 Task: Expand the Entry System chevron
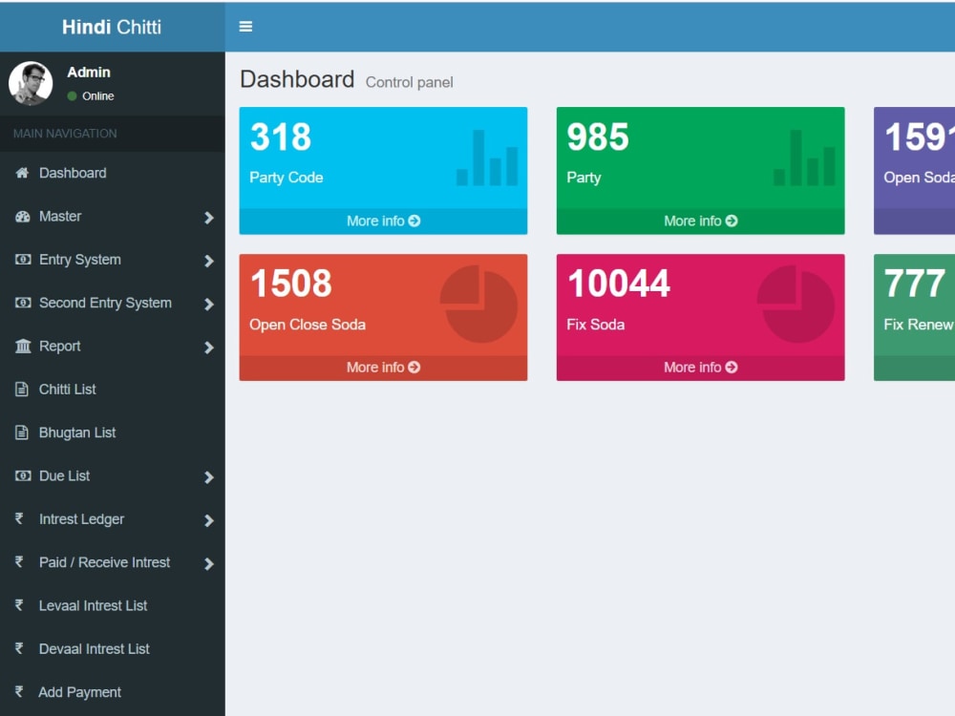(209, 261)
